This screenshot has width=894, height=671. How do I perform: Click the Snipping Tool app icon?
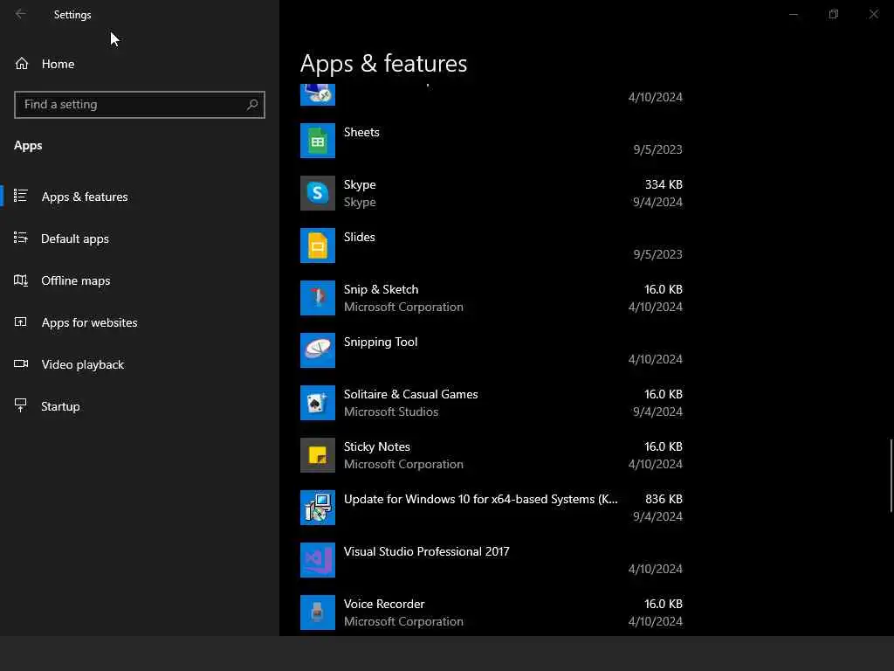[x=318, y=351]
